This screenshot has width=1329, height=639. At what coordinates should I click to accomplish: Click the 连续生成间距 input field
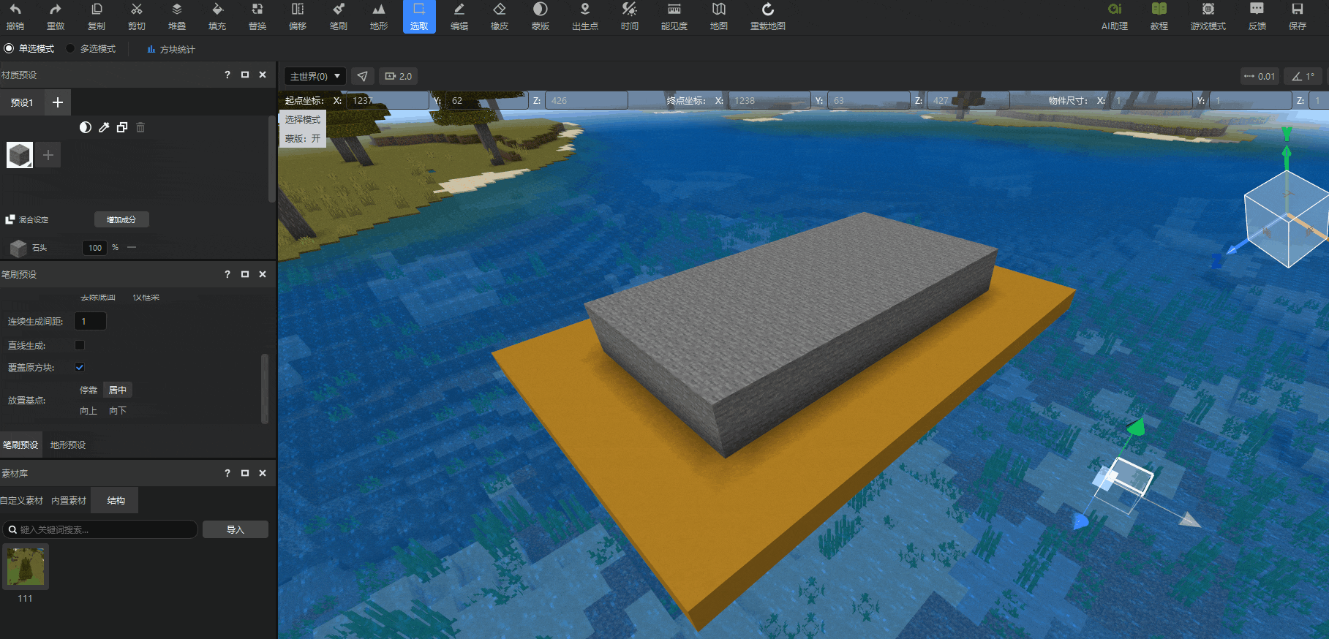click(x=91, y=321)
